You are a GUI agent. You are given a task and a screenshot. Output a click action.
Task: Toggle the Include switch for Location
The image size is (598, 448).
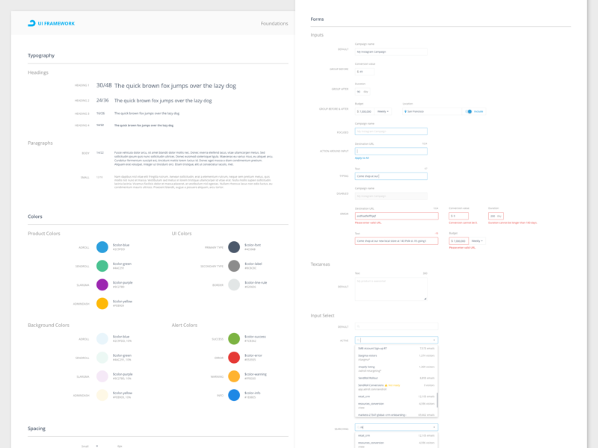coord(469,111)
